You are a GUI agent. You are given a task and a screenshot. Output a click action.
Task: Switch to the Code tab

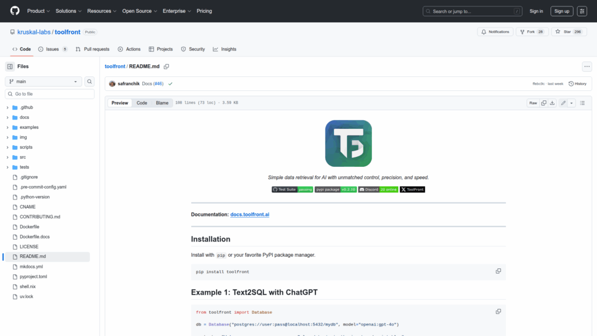coord(22,49)
